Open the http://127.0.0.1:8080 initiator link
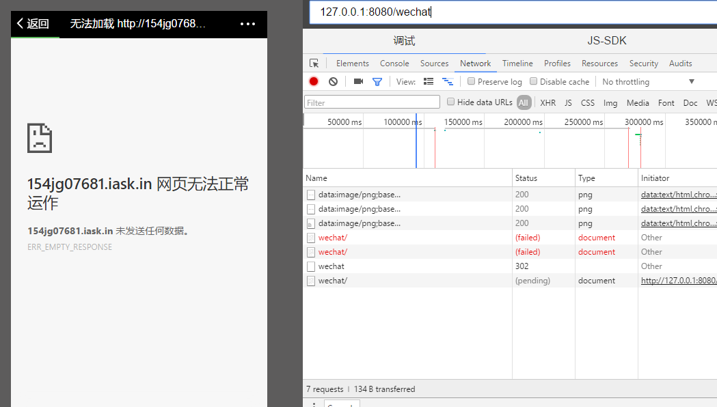Viewport: 717px width, 407px height. coord(679,281)
